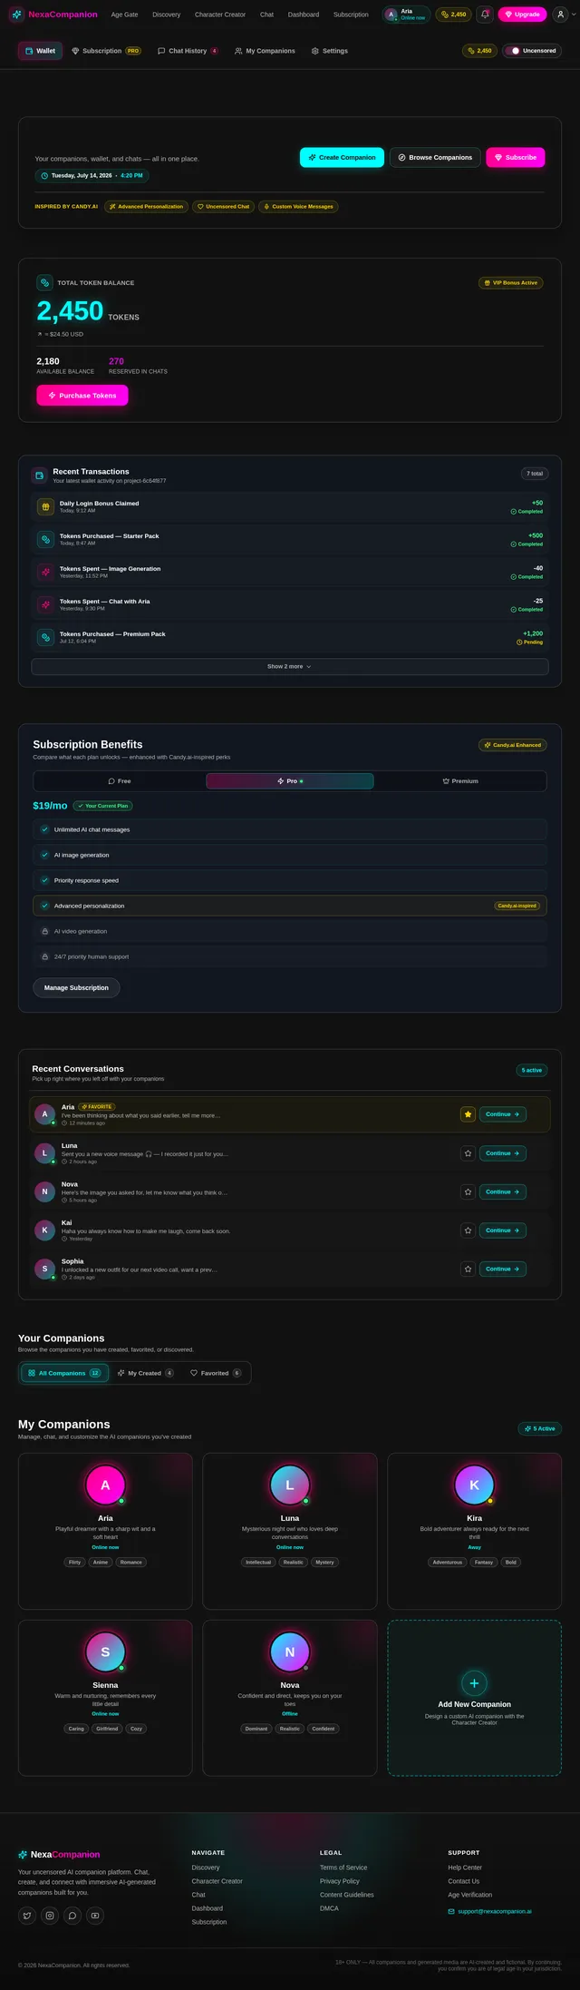Open the YouTube social icon in footer
This screenshot has height=1990, width=580.
point(95,1916)
